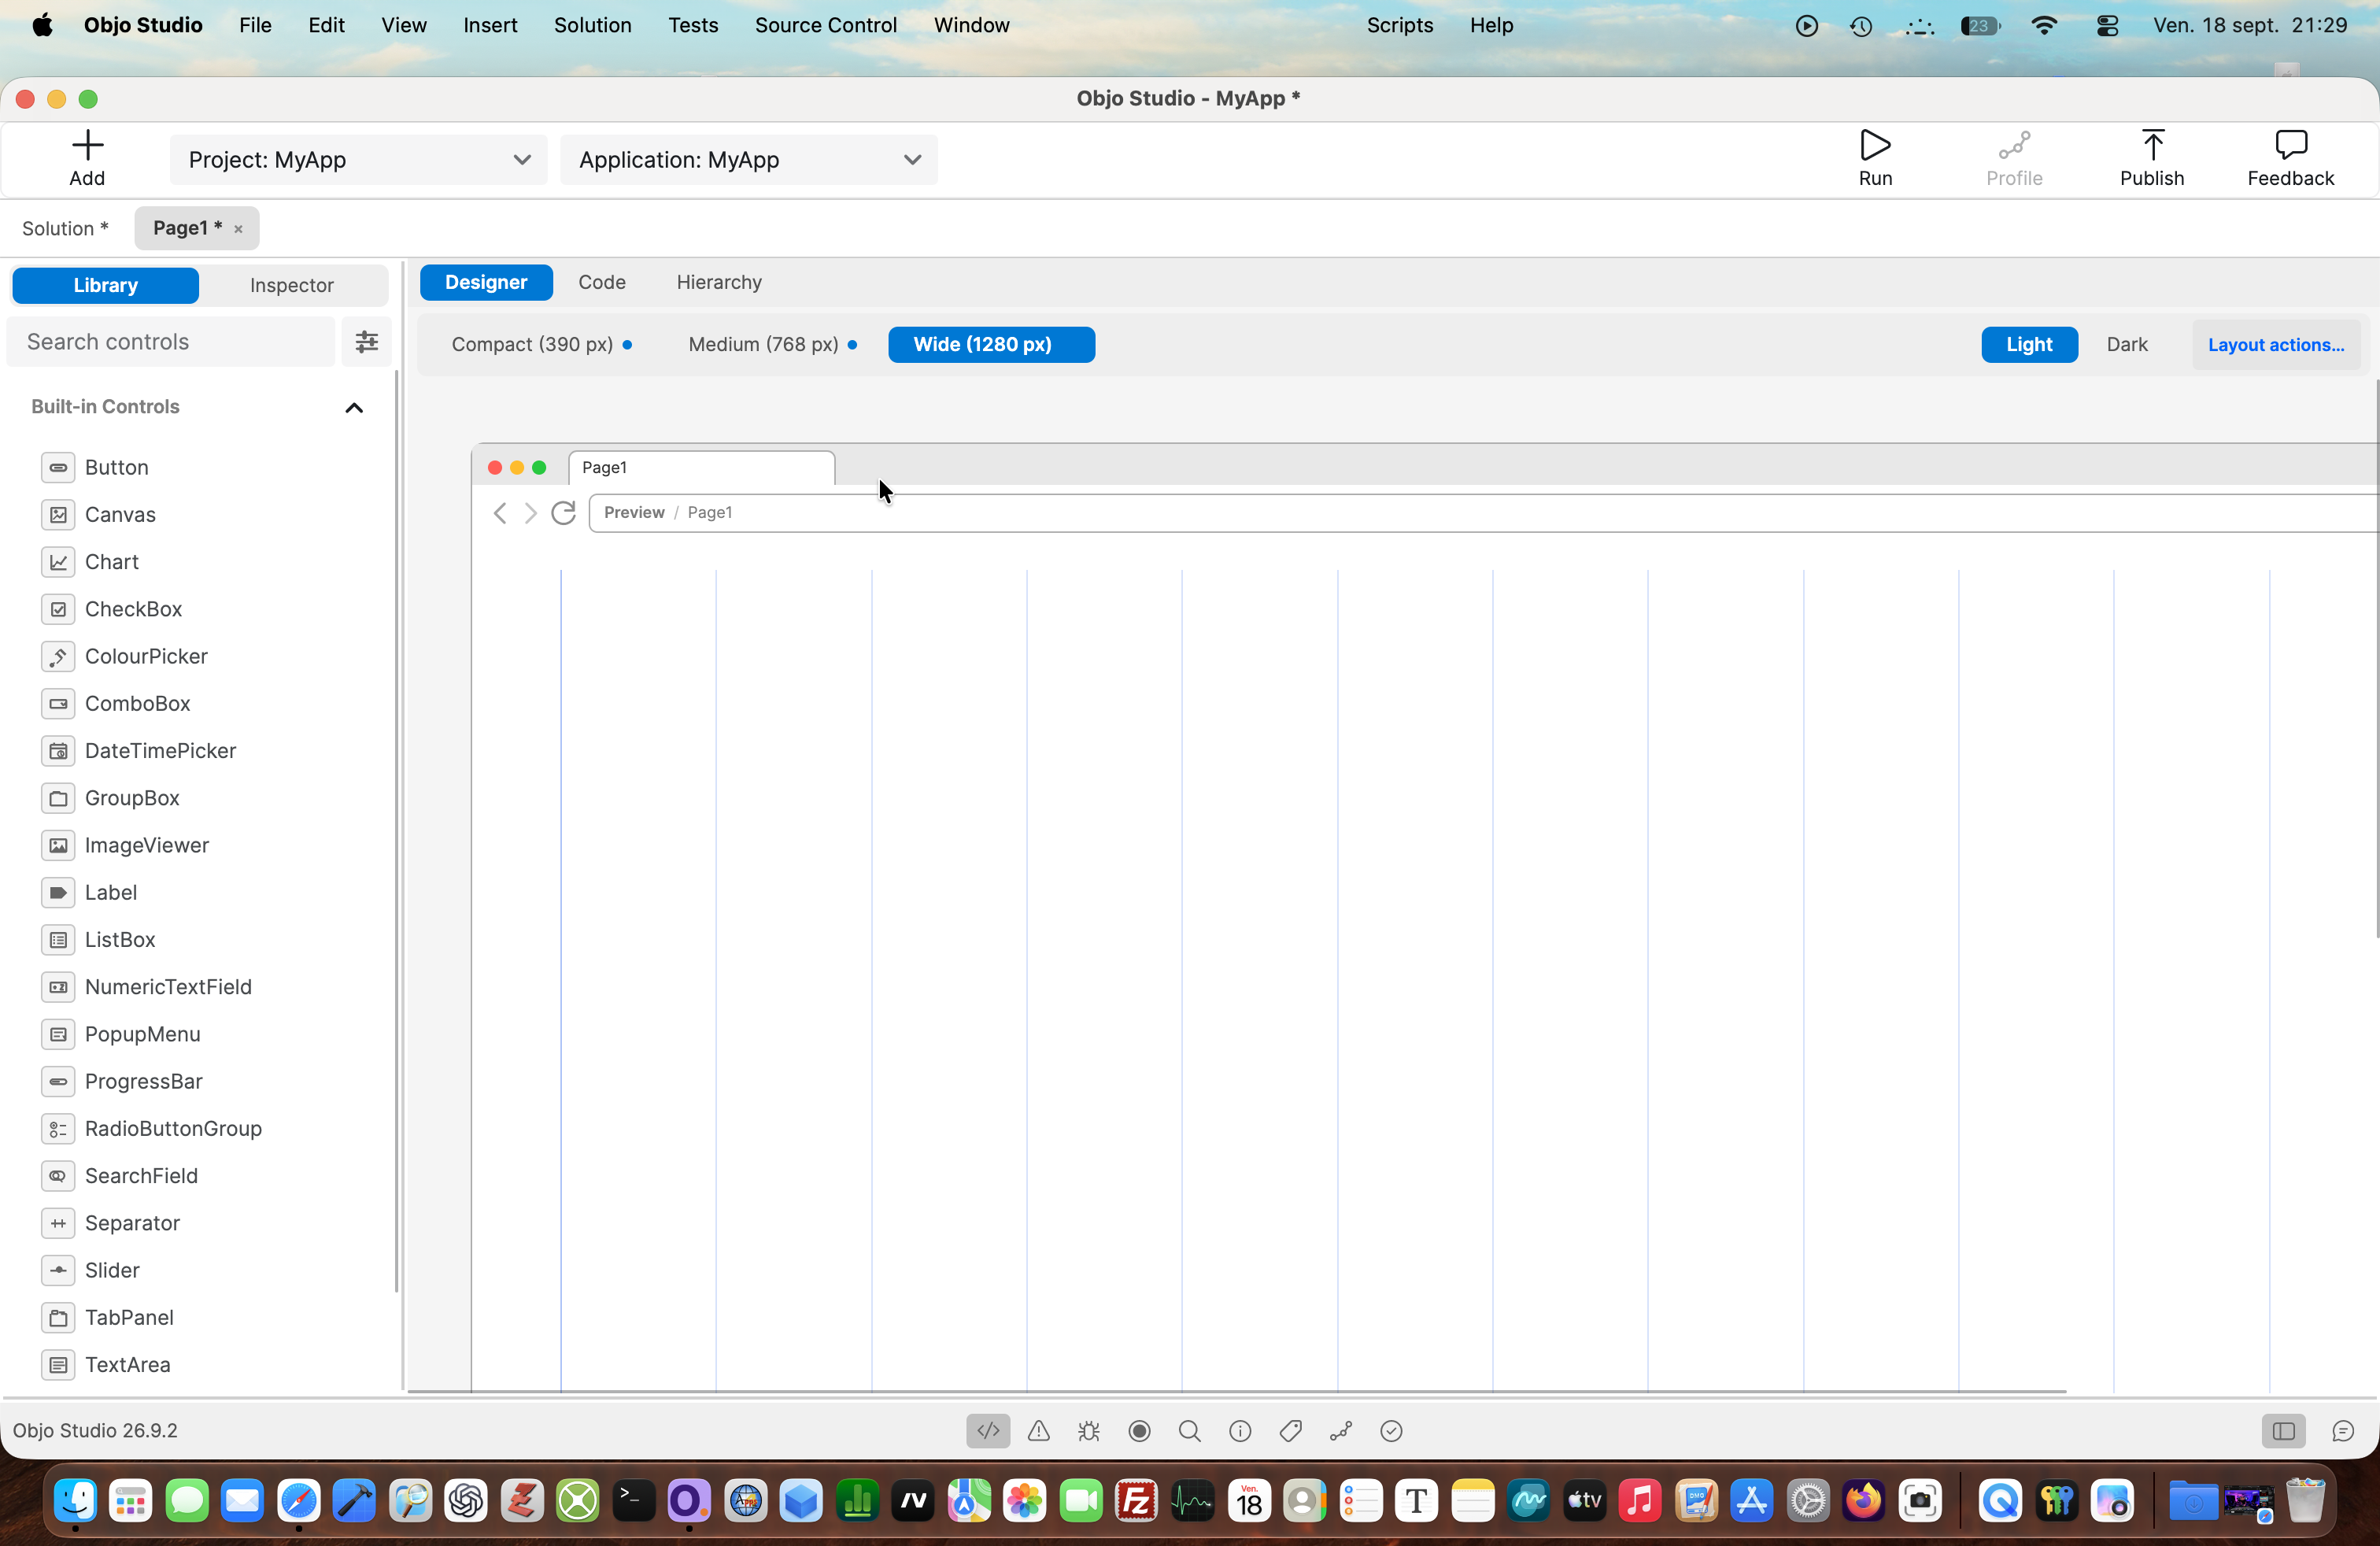Open the Solution menu
Screen dimensions: 2380x1546
[593, 25]
